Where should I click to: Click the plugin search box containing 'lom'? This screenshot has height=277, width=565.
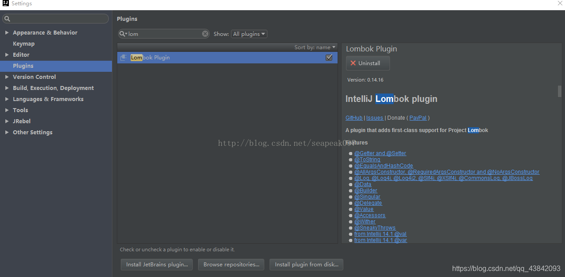point(164,34)
